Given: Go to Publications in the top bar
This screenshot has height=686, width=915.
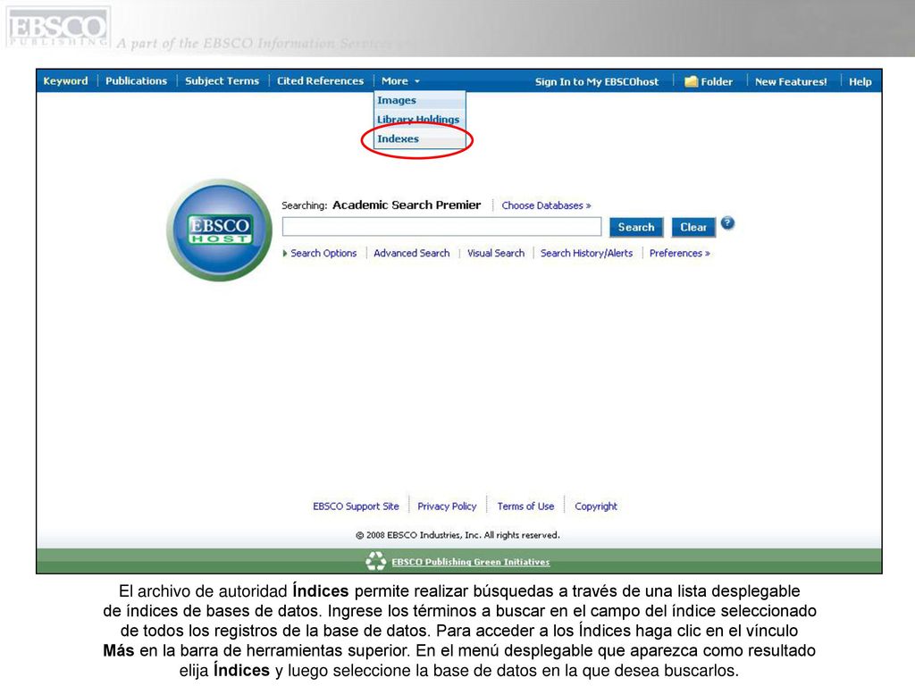Looking at the screenshot, I should pyautogui.click(x=136, y=81).
